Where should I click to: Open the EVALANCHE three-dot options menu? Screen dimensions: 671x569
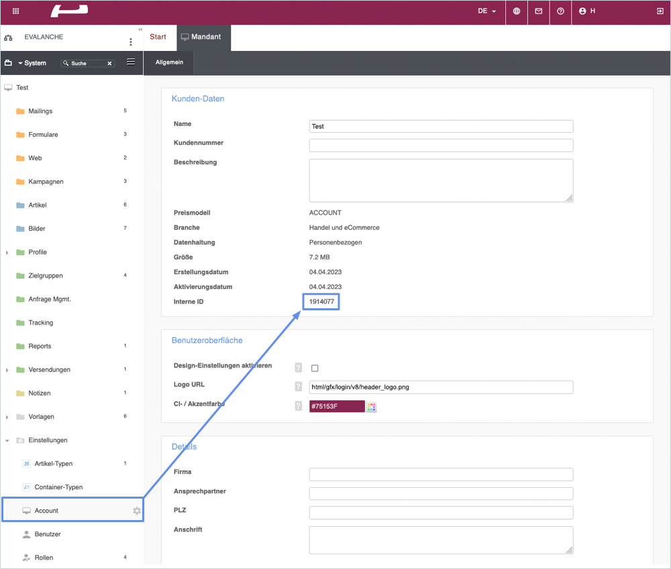131,42
